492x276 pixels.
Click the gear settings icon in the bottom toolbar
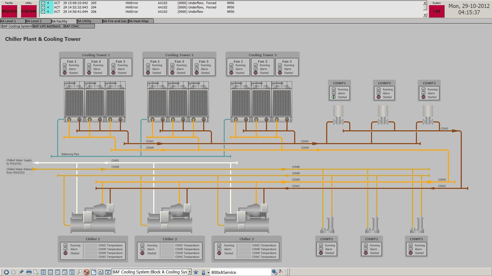click(x=274, y=272)
